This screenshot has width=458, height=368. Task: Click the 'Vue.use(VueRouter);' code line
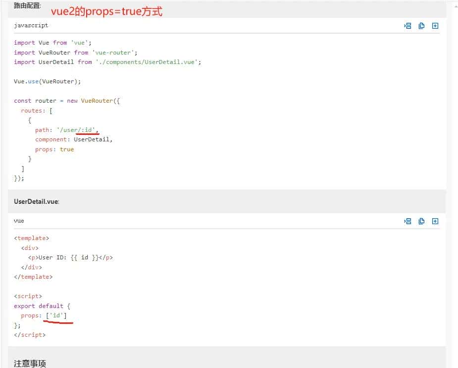click(47, 81)
